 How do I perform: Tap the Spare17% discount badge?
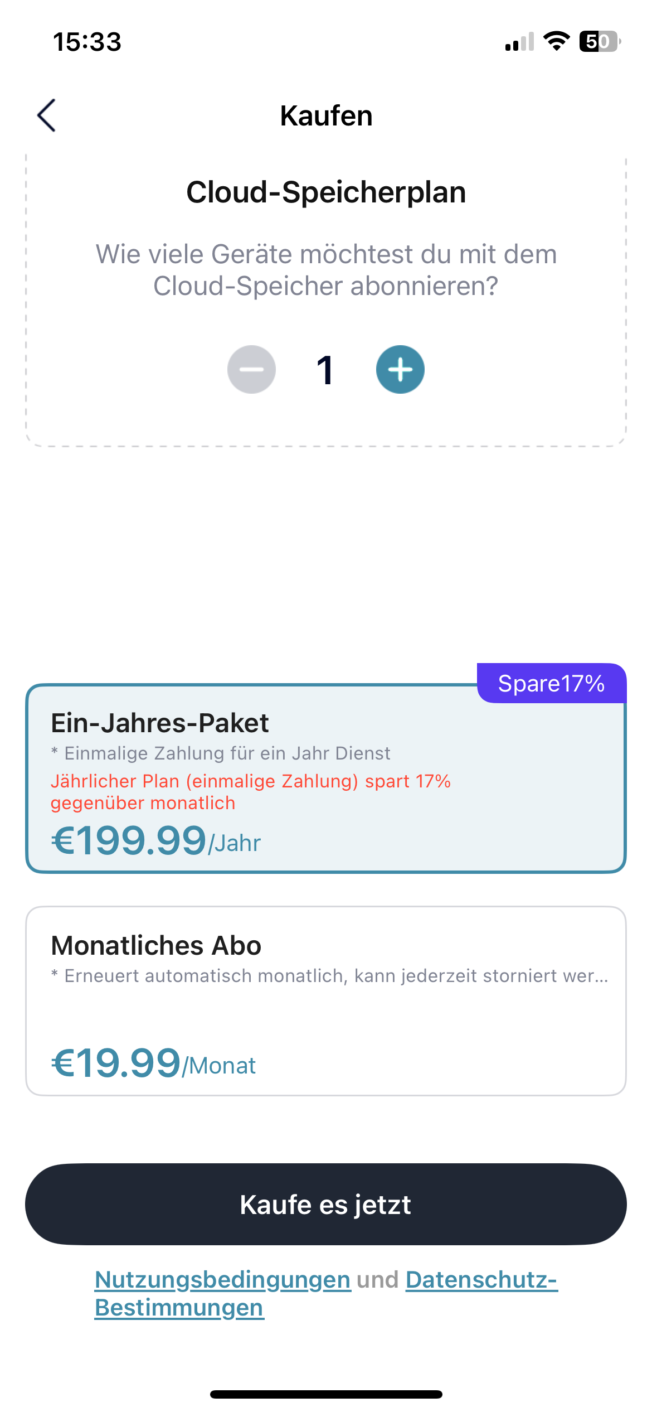551,683
